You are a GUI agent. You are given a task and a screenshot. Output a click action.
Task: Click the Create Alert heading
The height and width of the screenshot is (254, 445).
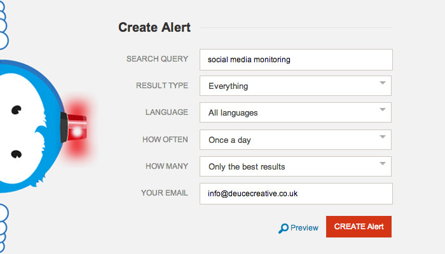tap(154, 27)
